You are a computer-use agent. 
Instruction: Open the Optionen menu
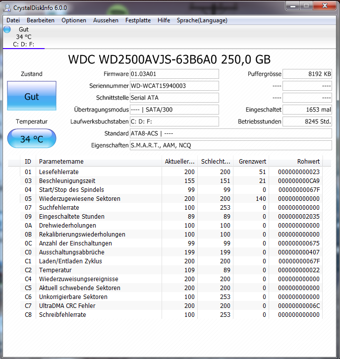coord(74,20)
